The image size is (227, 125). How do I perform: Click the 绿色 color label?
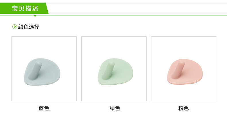coord(115,108)
